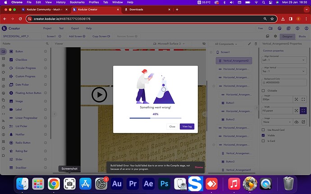Dismiss the build failed notification
This screenshot has height=194, width=311.
point(199,167)
